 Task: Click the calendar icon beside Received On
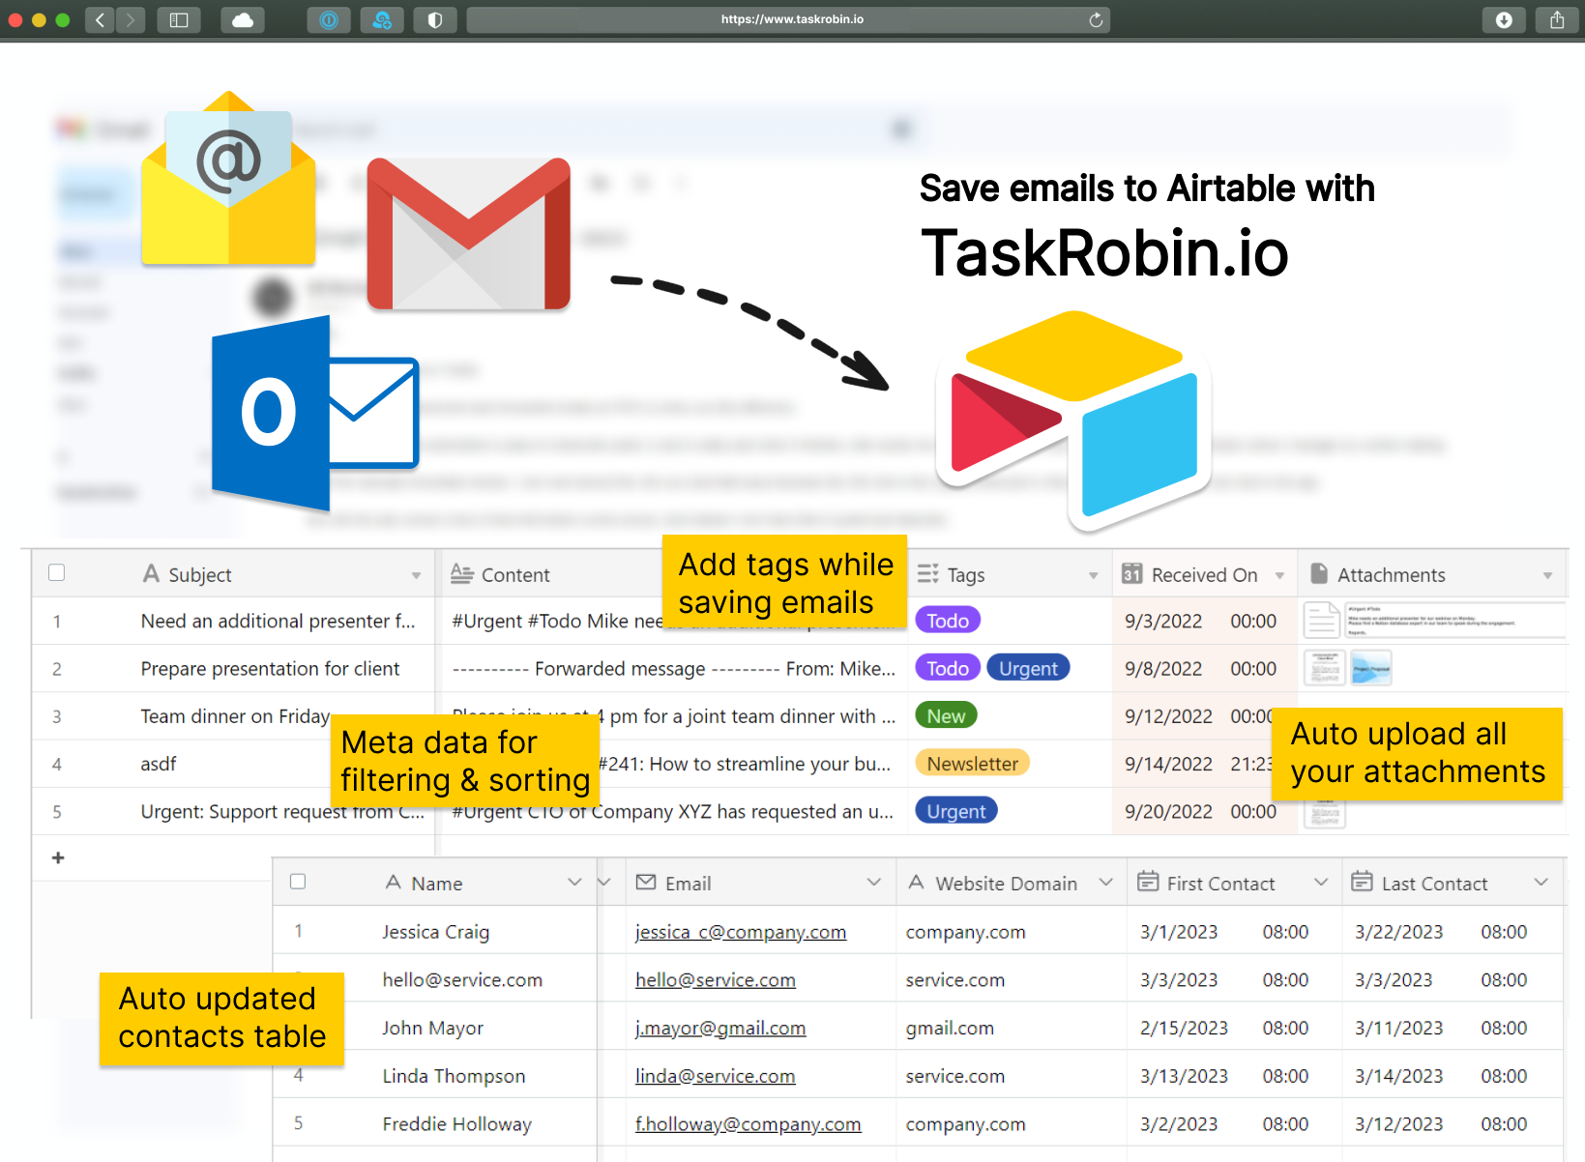pos(1132,574)
